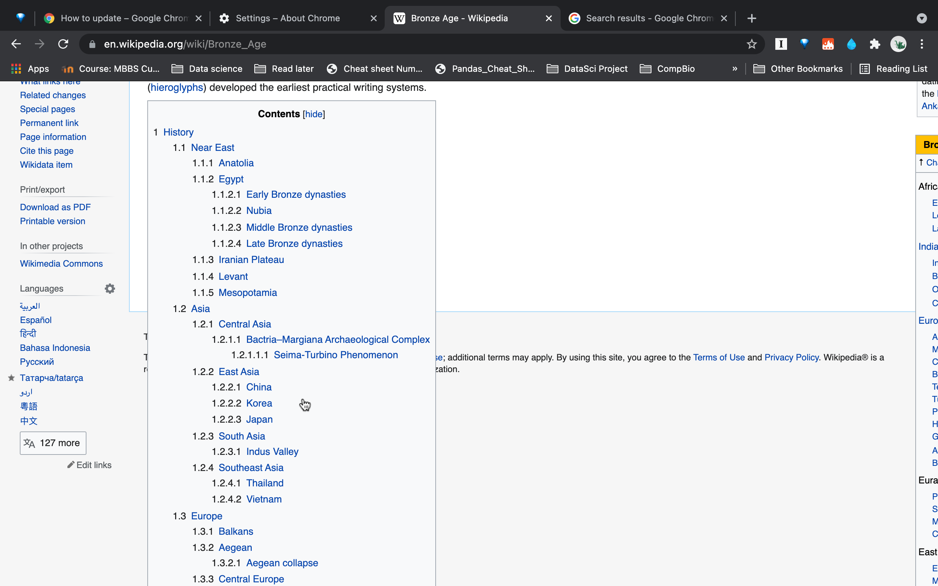This screenshot has height=586, width=938.
Task: Expand How to update Chrome tab
Action: [x=125, y=18]
